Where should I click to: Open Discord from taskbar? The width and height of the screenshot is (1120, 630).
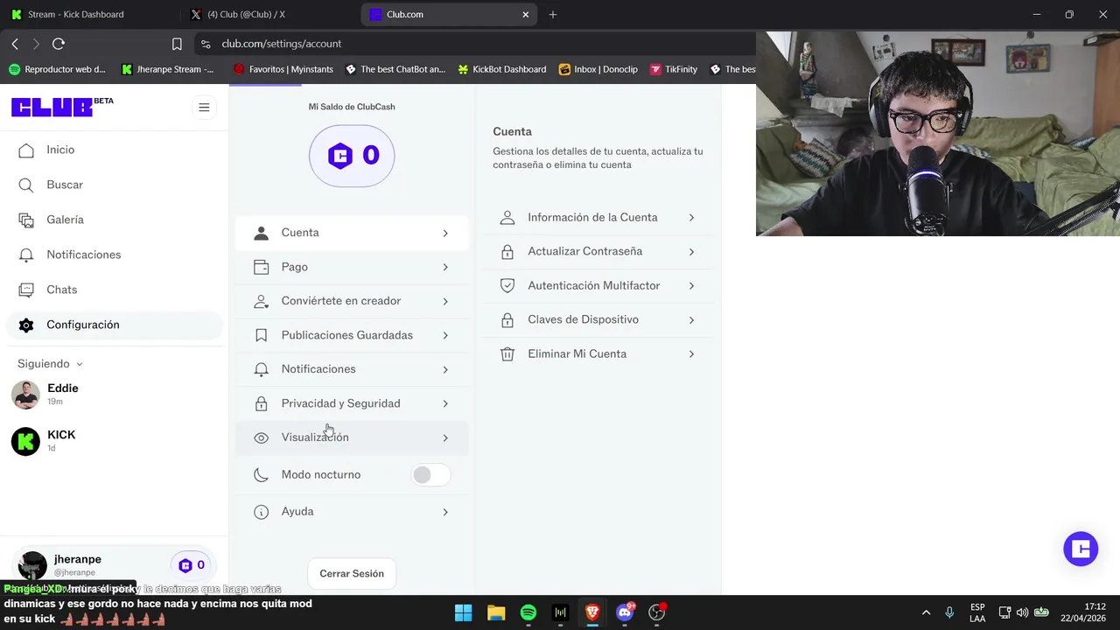point(625,612)
